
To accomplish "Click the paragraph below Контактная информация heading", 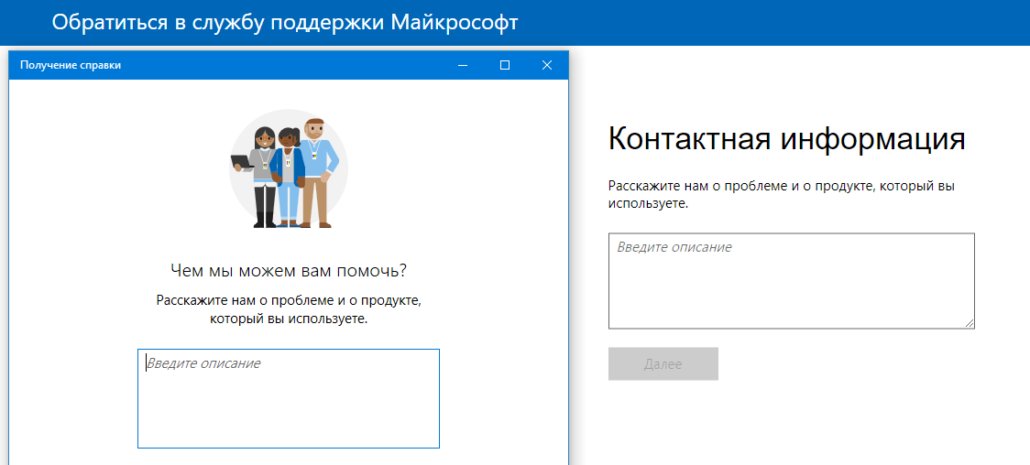I will [x=781, y=194].
